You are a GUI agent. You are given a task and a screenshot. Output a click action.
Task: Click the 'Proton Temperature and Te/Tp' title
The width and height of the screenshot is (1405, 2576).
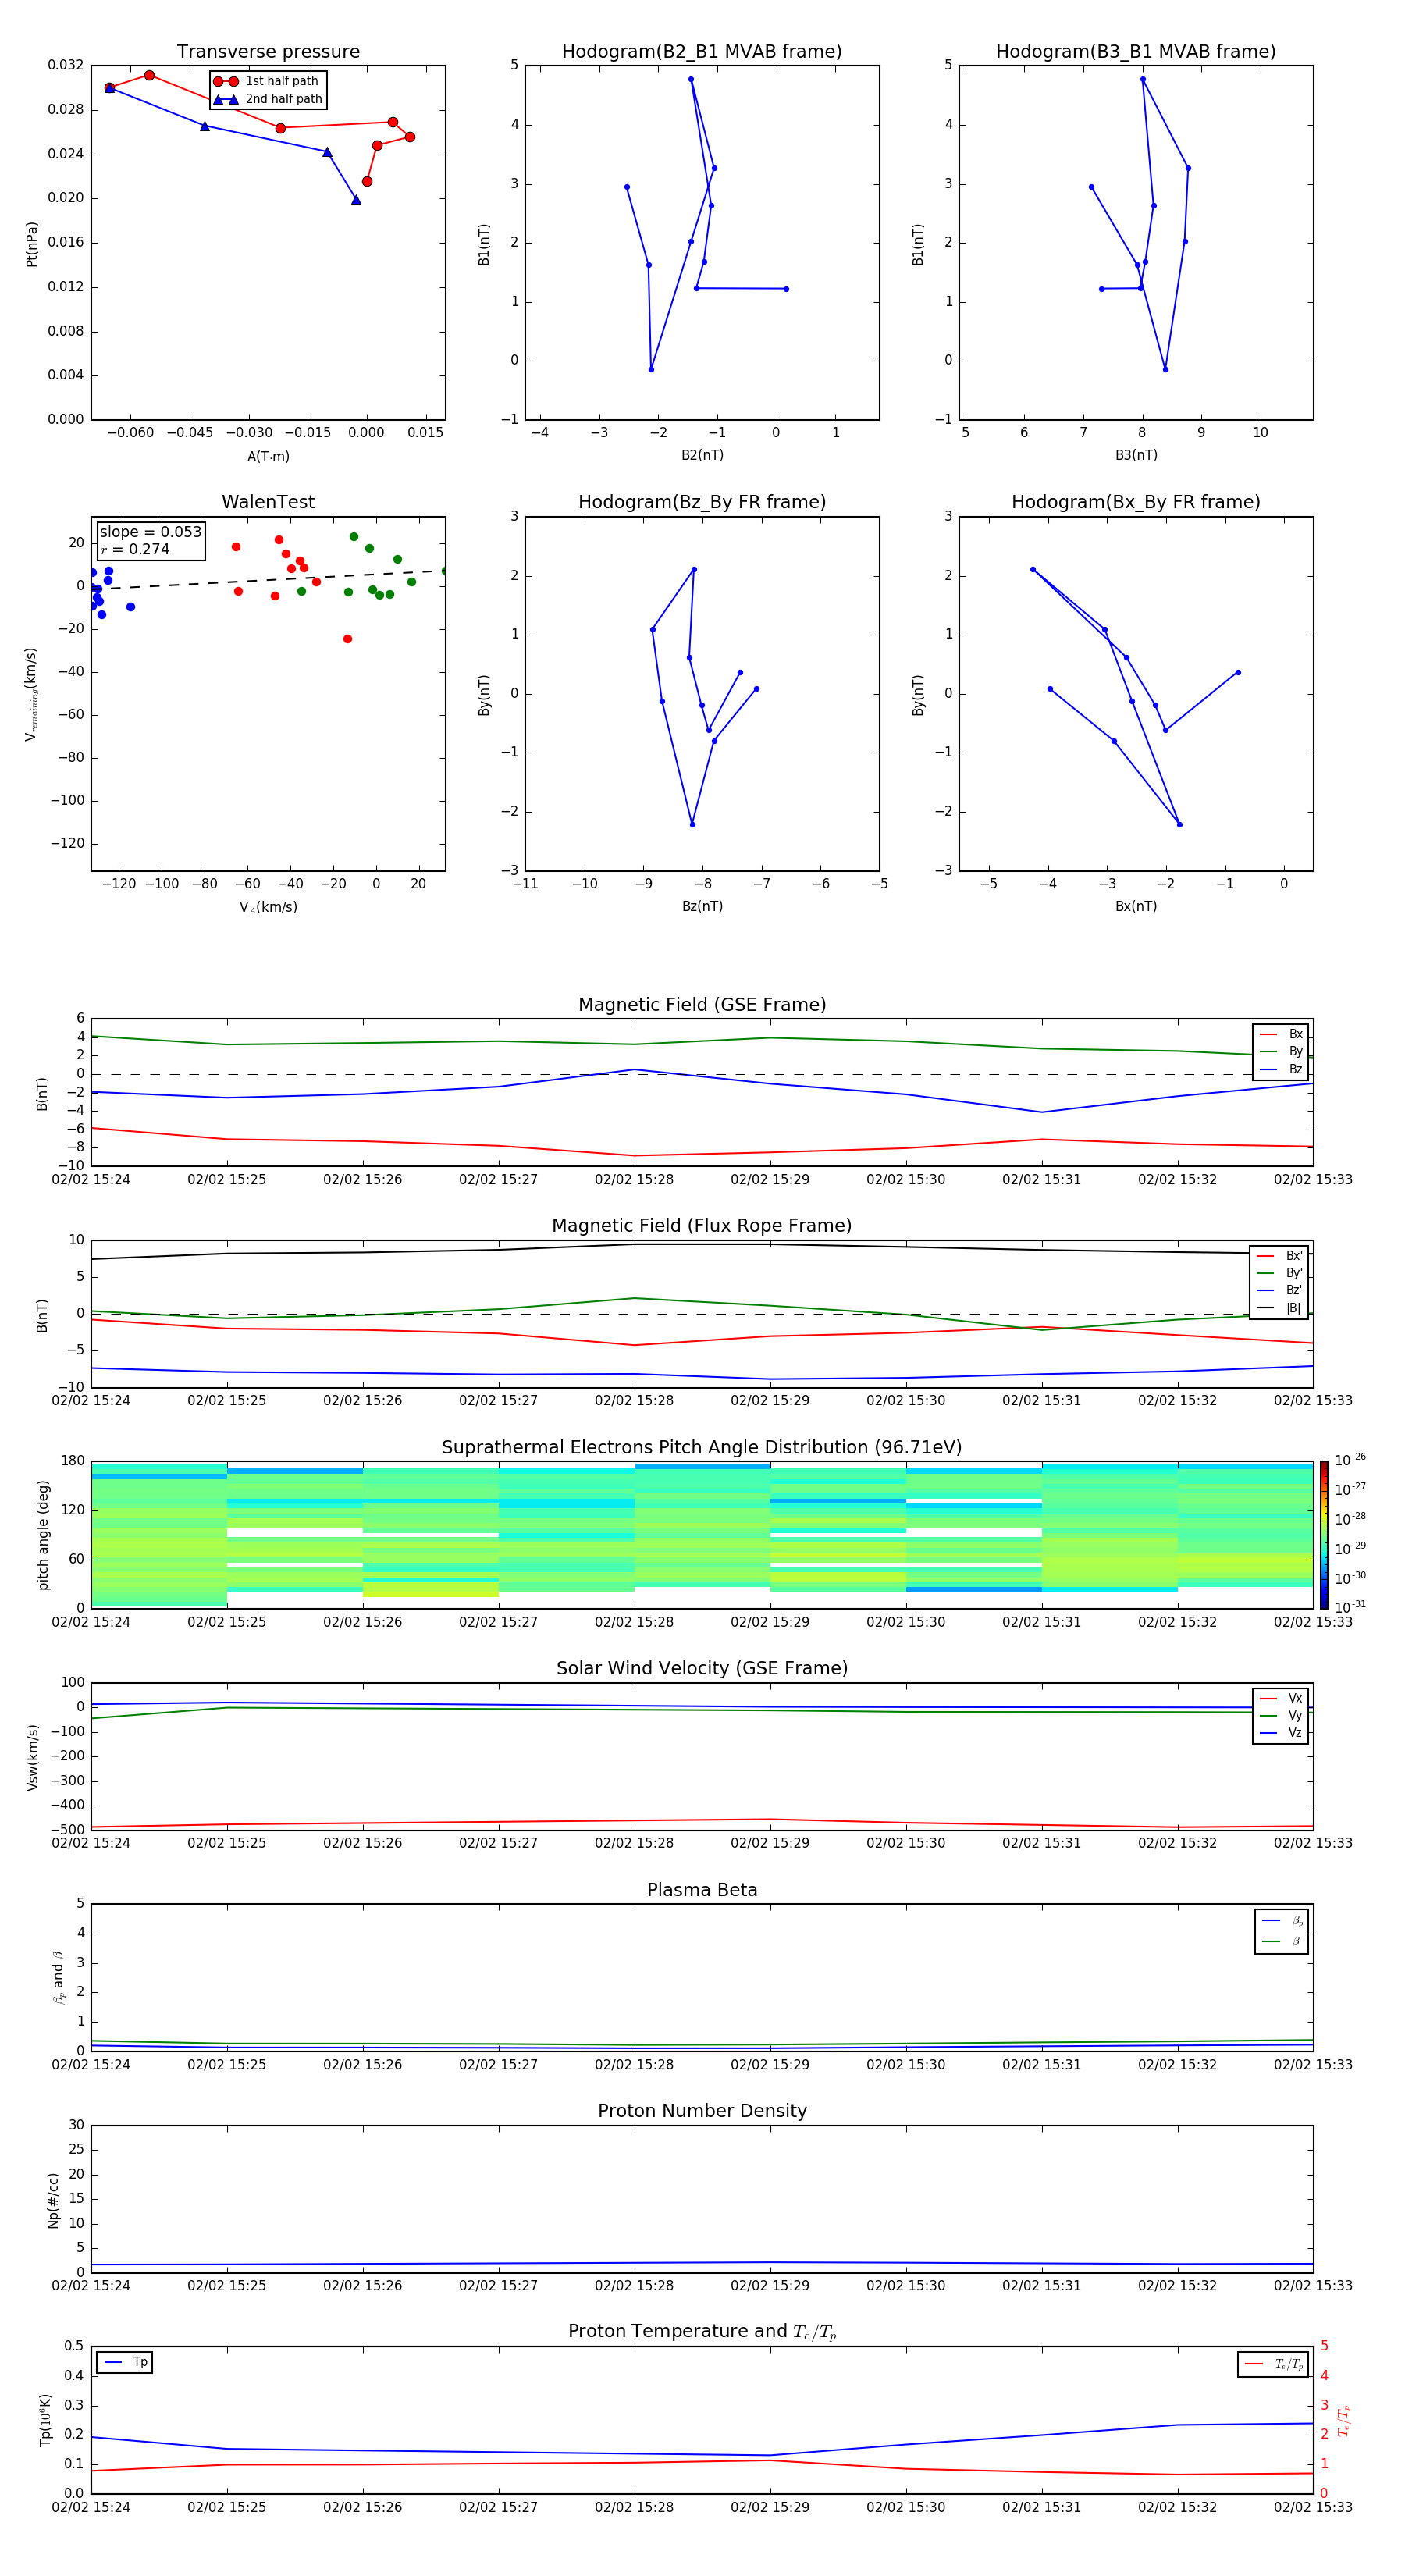coord(702,2331)
